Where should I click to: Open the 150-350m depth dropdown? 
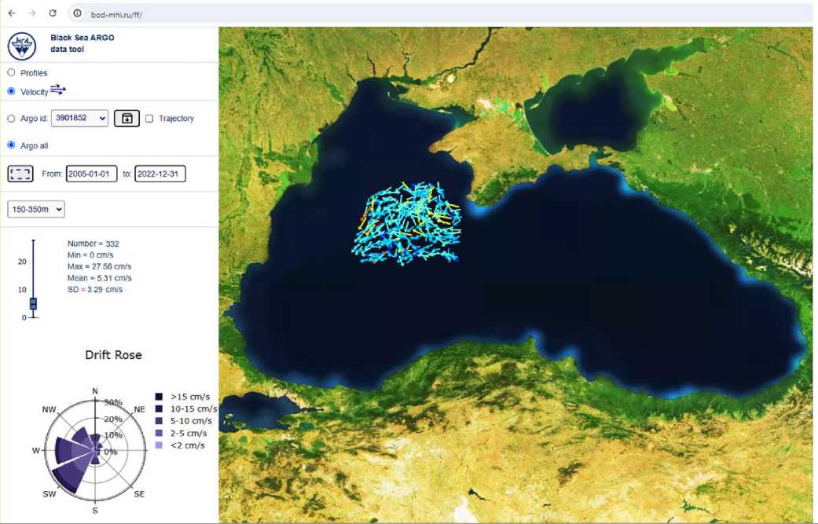[36, 209]
